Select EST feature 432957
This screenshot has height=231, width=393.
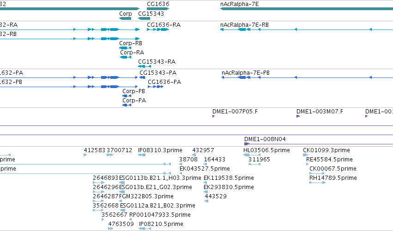[194, 155]
